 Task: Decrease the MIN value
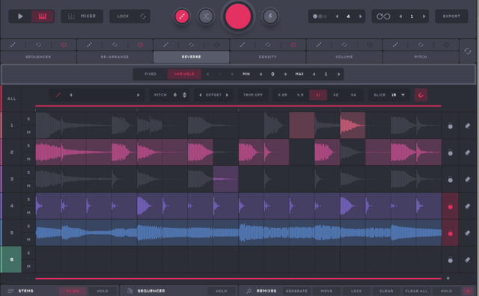pos(260,74)
